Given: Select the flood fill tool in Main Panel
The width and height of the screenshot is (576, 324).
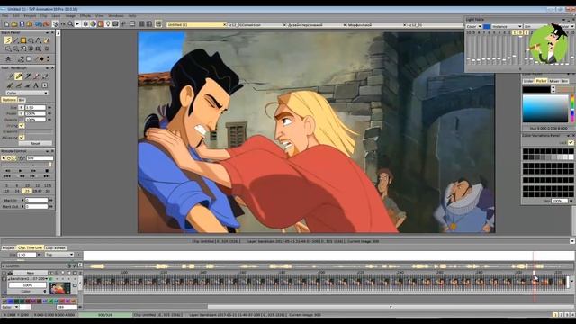Looking at the screenshot, I should pyautogui.click(x=46, y=40).
